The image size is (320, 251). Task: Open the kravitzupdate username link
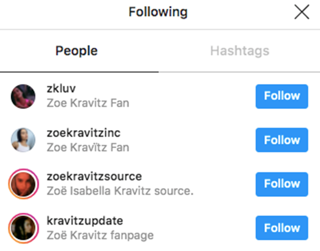coord(85,221)
